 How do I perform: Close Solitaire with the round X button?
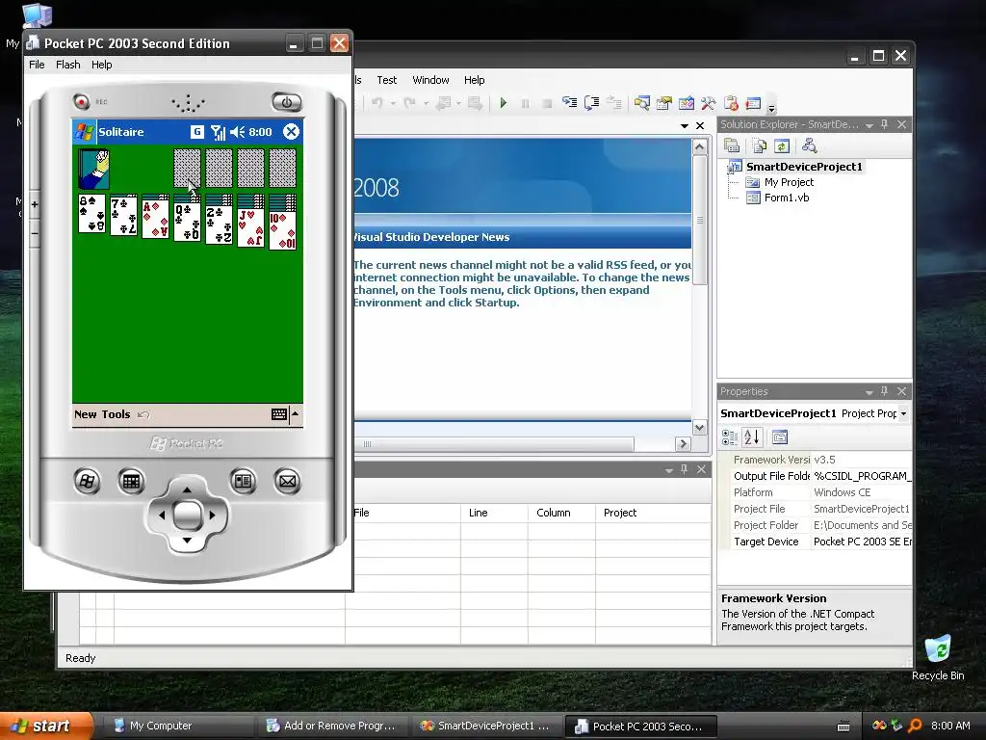291,131
